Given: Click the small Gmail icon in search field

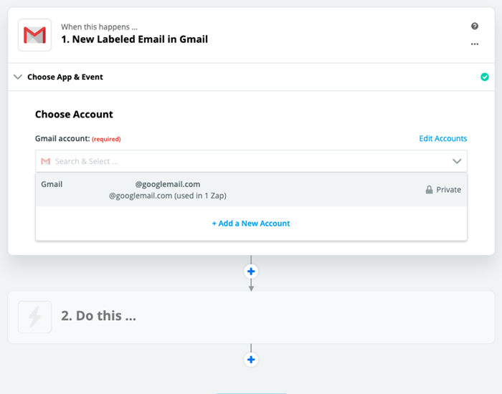Looking at the screenshot, I should [46, 161].
